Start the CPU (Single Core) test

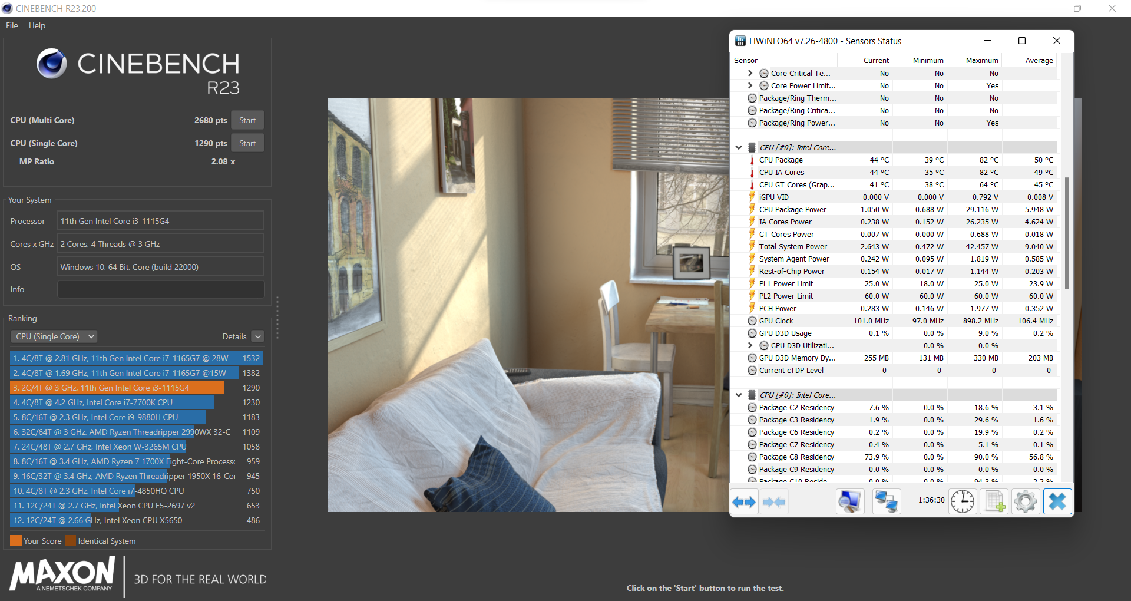pyautogui.click(x=247, y=143)
